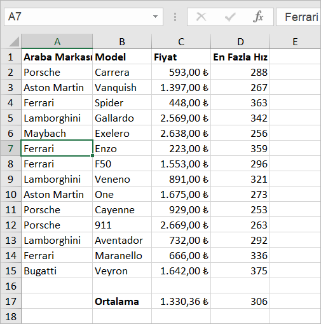This screenshot has width=321, height=324.
Task: Select the price cell 1.642,00 ₺
Action: pos(181,271)
